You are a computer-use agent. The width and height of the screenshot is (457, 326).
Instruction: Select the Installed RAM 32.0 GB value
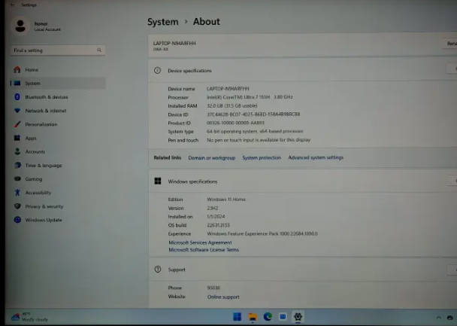pos(232,105)
